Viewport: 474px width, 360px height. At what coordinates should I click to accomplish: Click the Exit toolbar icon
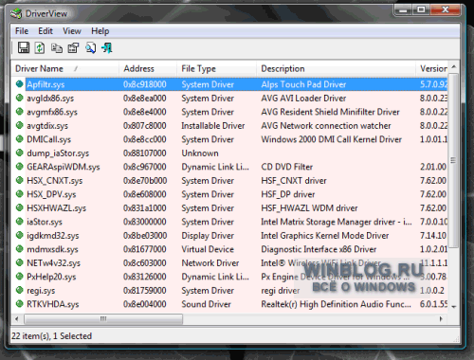click(x=107, y=48)
